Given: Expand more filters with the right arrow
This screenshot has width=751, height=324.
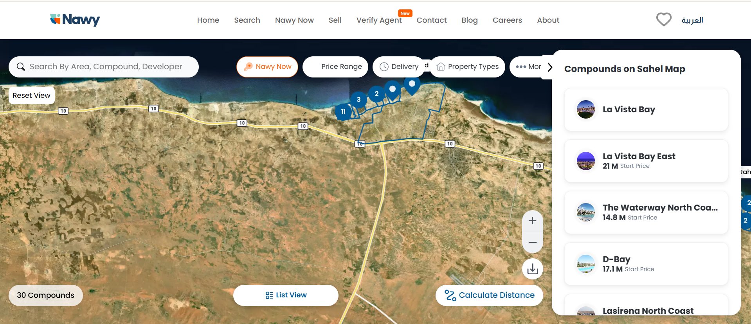Looking at the screenshot, I should (x=550, y=67).
